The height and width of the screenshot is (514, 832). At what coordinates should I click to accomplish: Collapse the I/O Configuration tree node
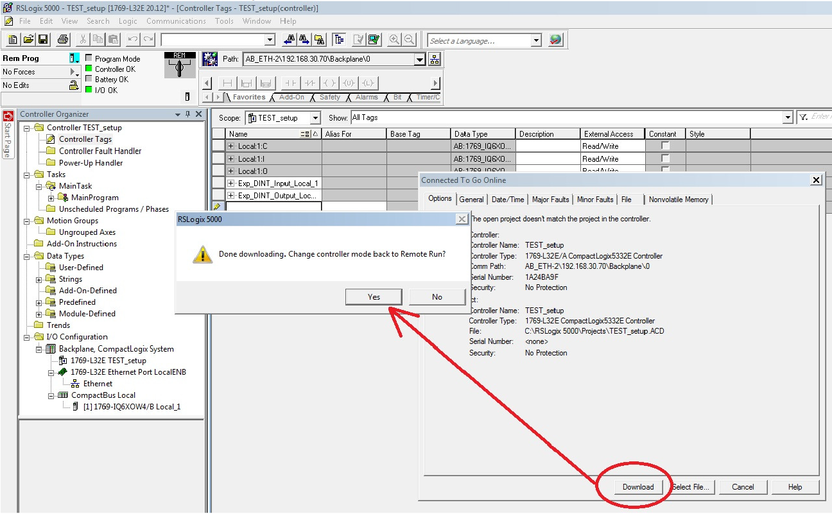[x=27, y=338]
